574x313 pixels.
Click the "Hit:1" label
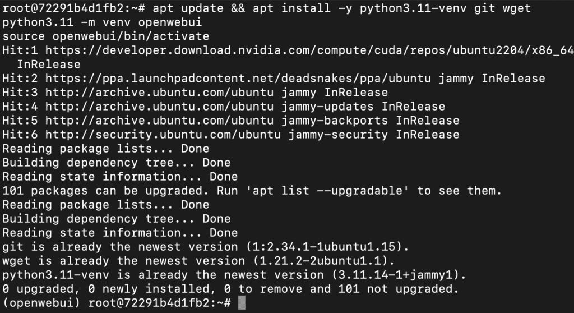[20, 50]
